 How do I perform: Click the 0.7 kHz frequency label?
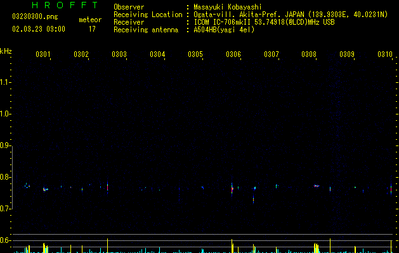pos(5,209)
